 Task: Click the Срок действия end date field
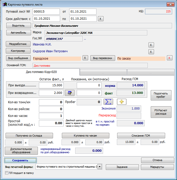tap(83, 19)
